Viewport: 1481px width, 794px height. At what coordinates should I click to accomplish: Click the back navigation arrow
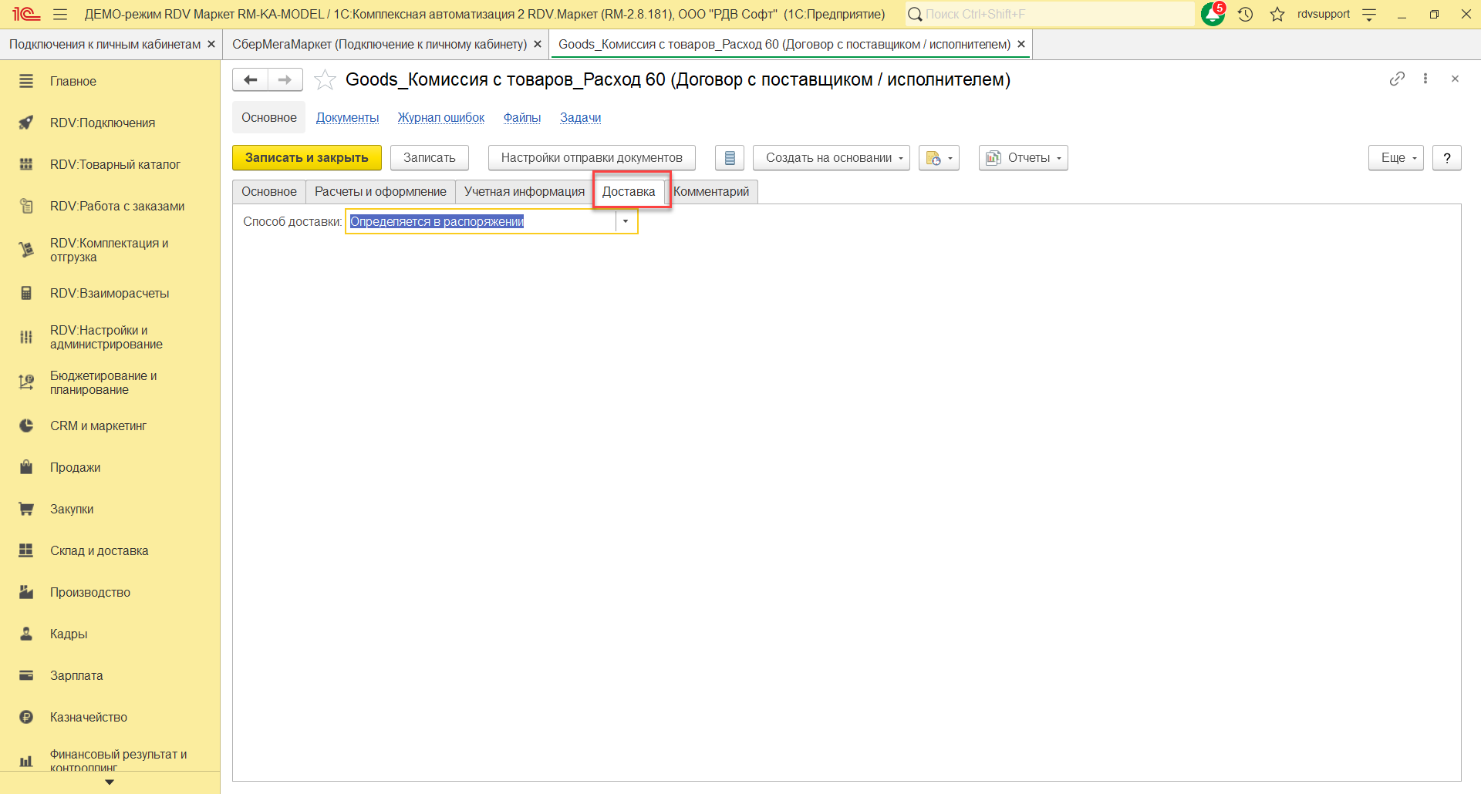tap(250, 79)
